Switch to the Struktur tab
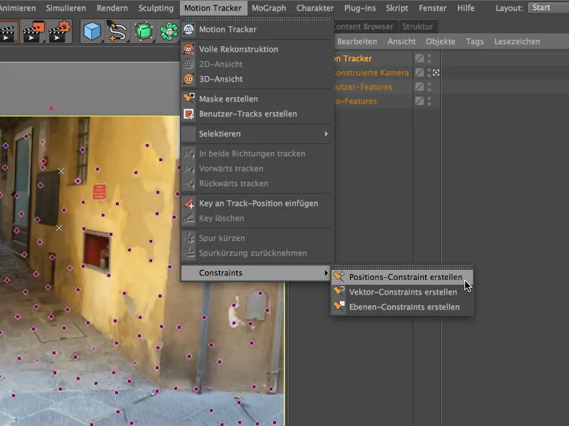 pos(418,26)
